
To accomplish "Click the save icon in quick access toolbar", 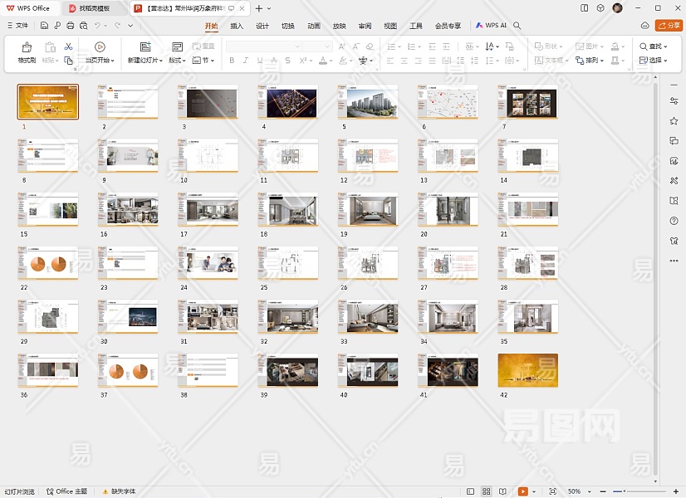I will (44, 26).
